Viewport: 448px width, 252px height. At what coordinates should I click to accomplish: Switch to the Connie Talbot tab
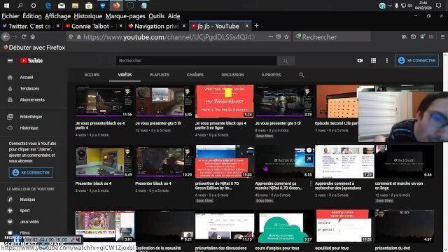click(x=93, y=27)
